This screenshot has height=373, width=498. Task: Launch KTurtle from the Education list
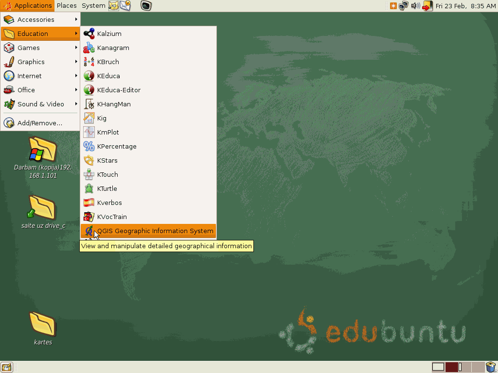[148, 189]
